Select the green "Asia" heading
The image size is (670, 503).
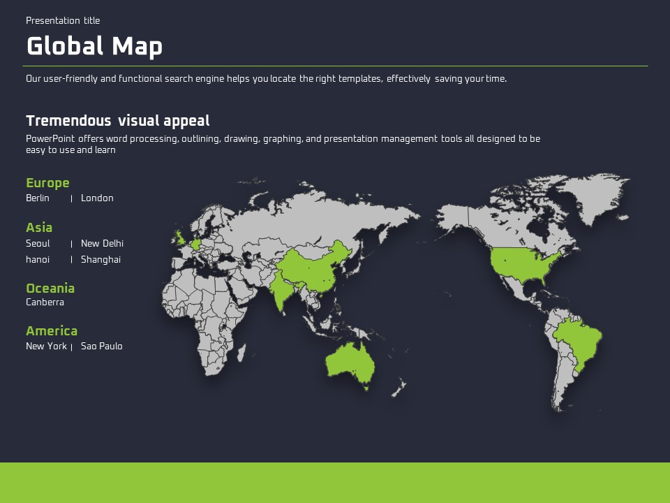coord(39,228)
